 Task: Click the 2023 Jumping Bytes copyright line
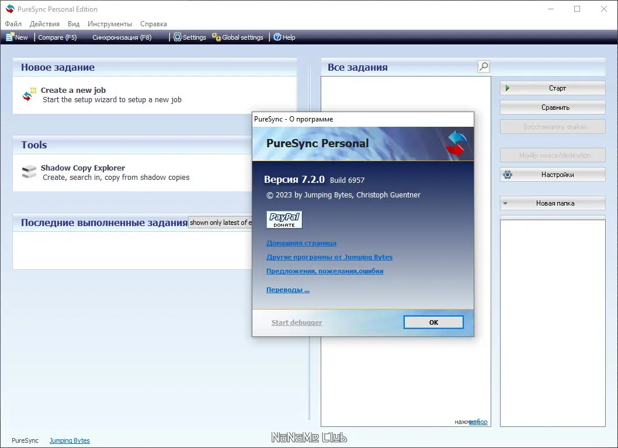point(343,195)
